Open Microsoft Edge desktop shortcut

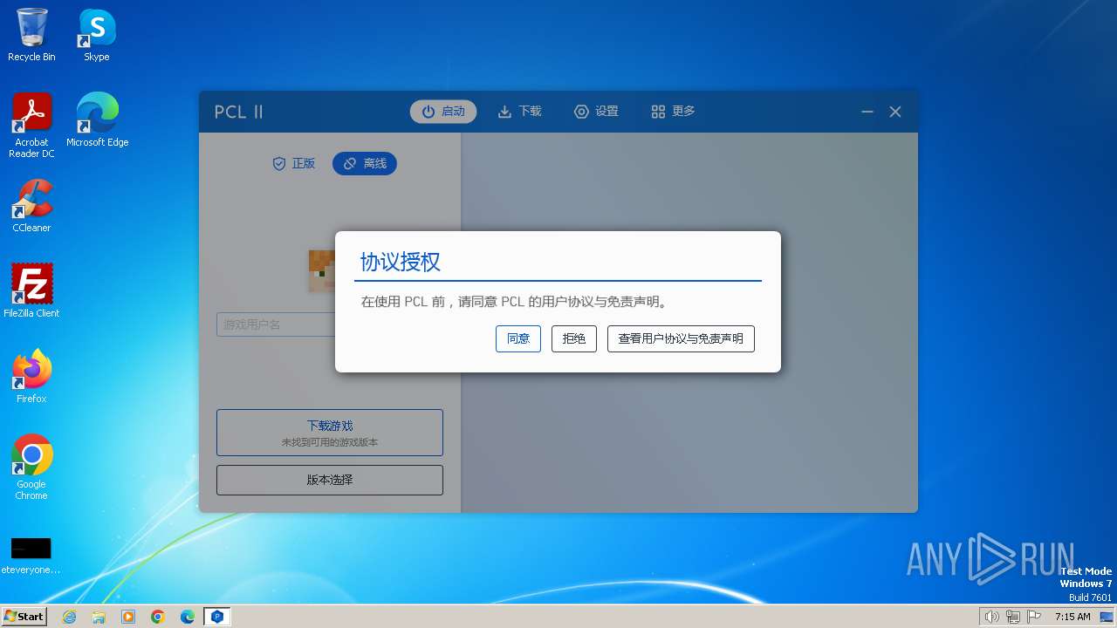tap(97, 120)
